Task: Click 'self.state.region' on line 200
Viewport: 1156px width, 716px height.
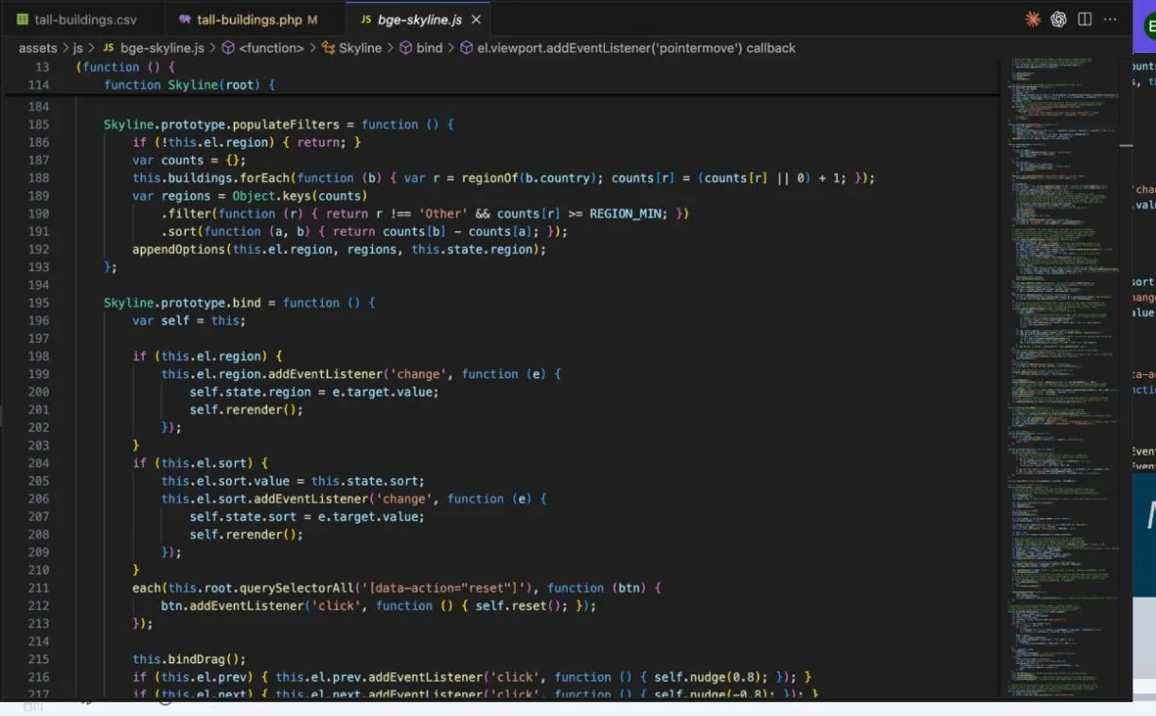Action: click(x=250, y=391)
